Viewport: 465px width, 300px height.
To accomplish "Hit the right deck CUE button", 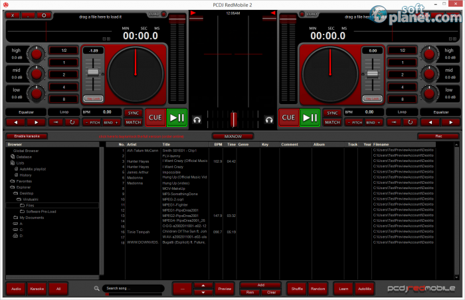I will click(288, 117).
